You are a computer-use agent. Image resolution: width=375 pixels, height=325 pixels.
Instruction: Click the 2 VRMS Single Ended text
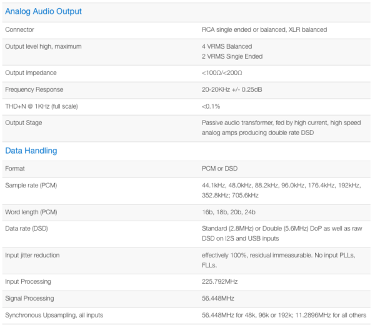[232, 56]
